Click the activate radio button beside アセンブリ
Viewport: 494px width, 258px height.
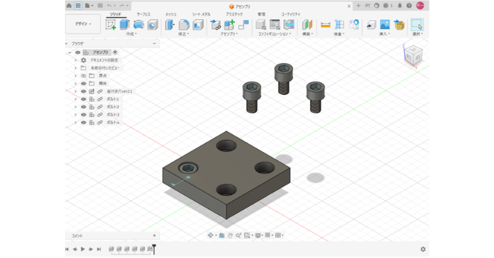pos(115,52)
